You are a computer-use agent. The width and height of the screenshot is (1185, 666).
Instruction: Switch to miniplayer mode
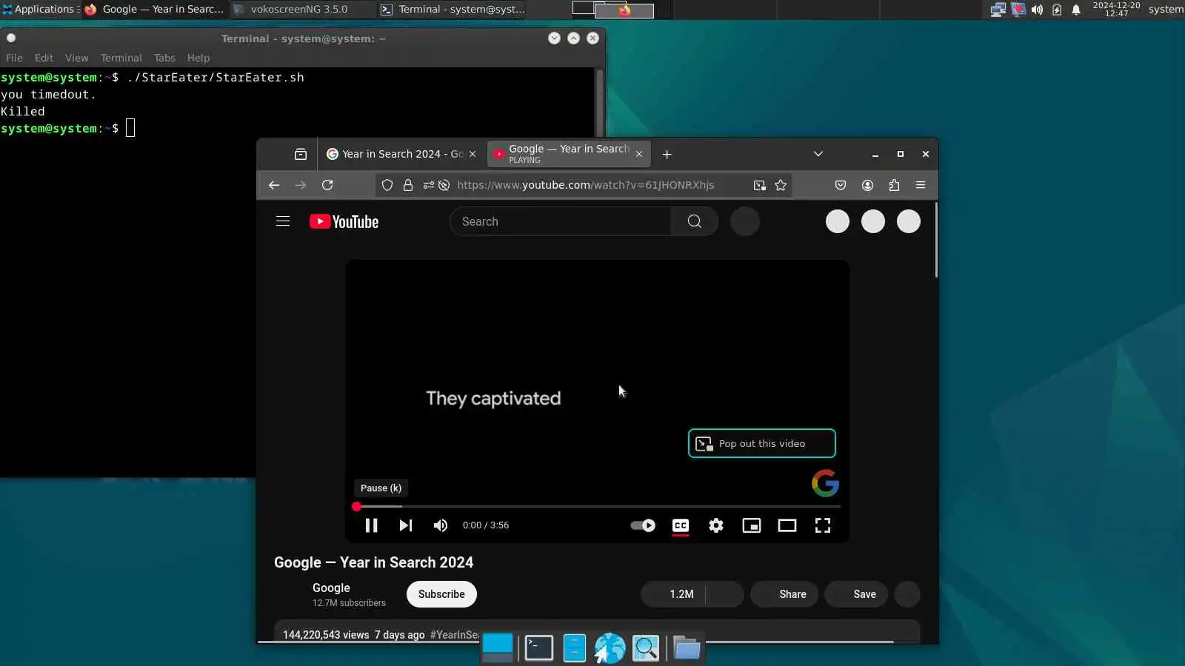[x=752, y=525]
